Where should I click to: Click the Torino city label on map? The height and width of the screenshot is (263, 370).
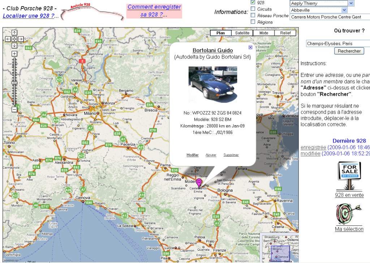tap(9, 143)
